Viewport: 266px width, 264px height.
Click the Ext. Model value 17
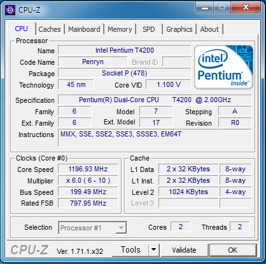click(x=156, y=122)
